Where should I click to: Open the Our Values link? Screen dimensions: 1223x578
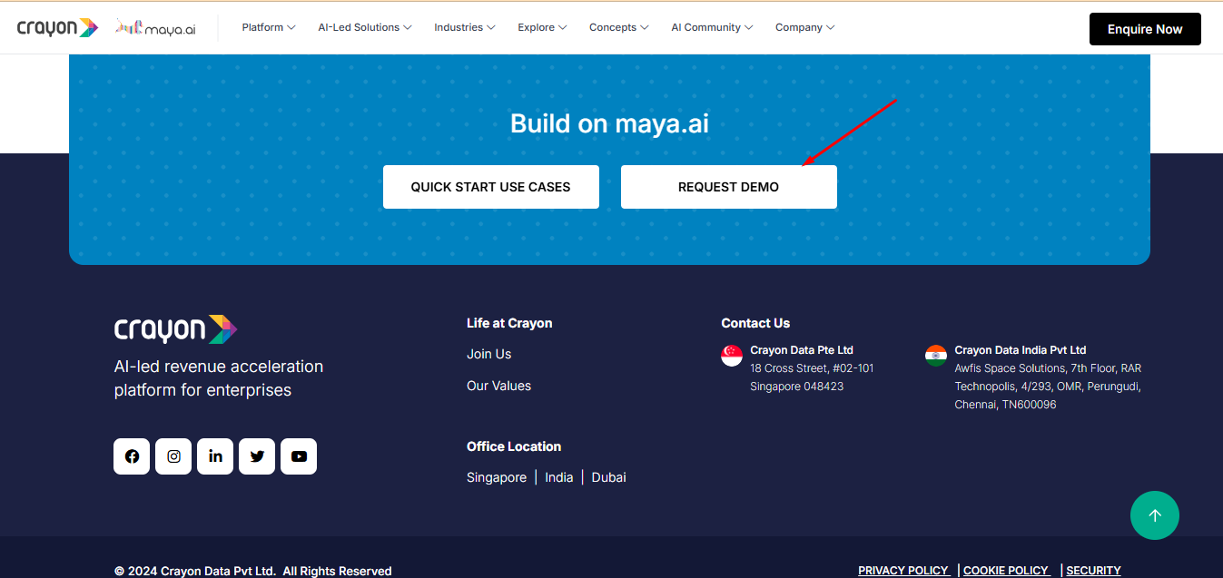click(499, 386)
